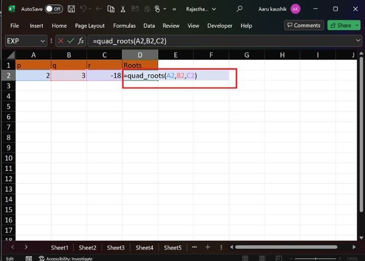The height and width of the screenshot is (261, 365).
Task: Click cell A2 with value 2
Action: [x=34, y=75]
